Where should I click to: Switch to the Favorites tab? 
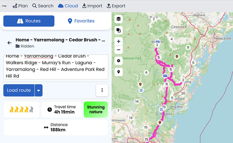81,21
